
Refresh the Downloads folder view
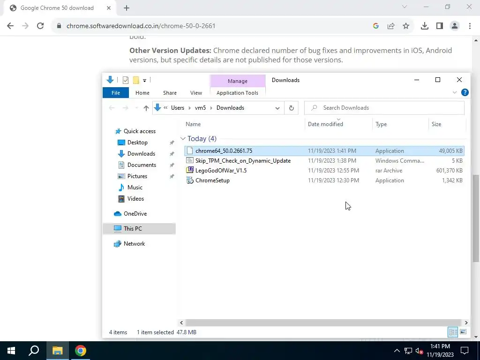[292, 108]
